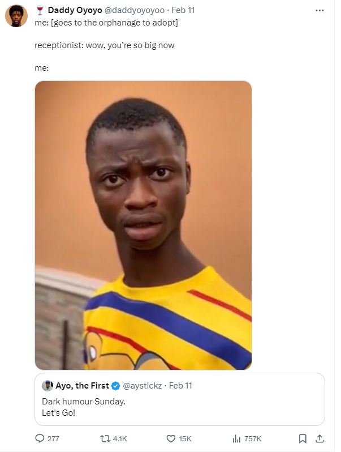
Task: Click the wine glass emoji beside the name
Action: click(40, 10)
